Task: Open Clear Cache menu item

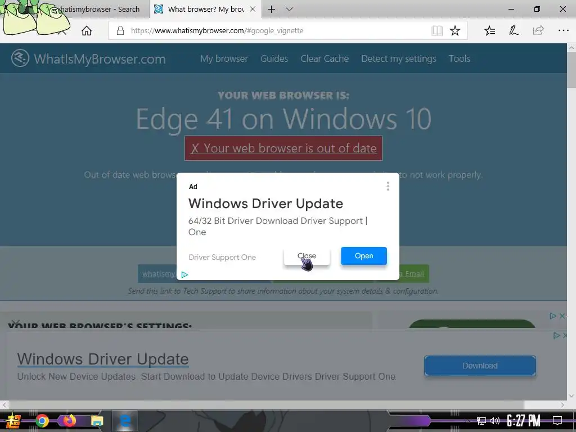Action: coord(325,58)
